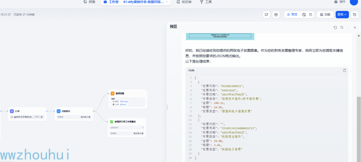Click the 开票日期 2023年01月06日 value
This screenshot has width=361, height=162.
pos(233,95)
